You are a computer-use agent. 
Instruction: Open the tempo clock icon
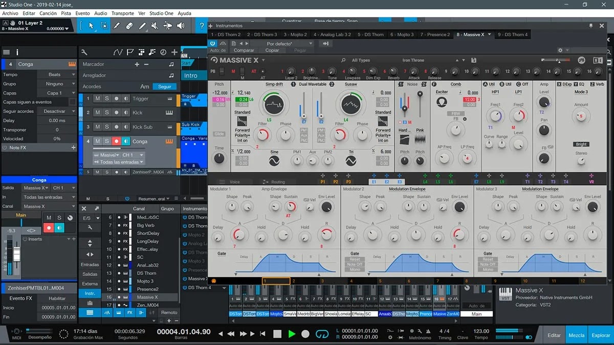click(163, 52)
